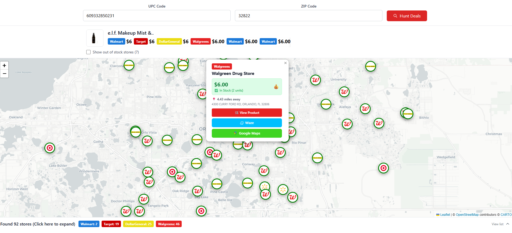Open the OpenStreetMap attribution link

(467, 215)
